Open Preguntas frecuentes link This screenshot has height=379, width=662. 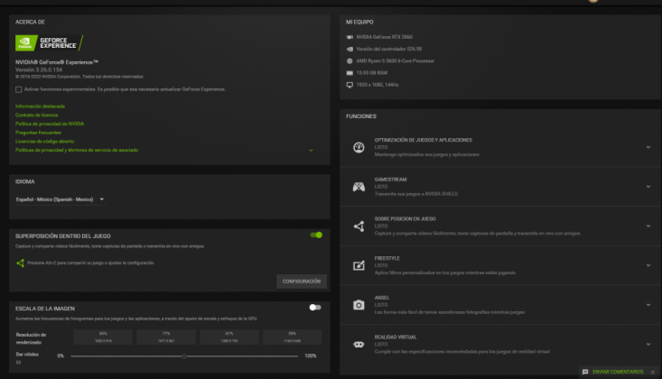(x=38, y=133)
